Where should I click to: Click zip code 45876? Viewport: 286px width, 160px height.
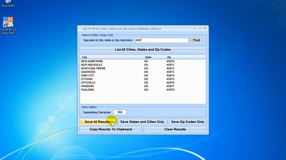170,83
